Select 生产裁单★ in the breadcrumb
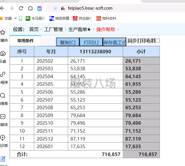Screen dimensions: 185x166 [79, 29]
